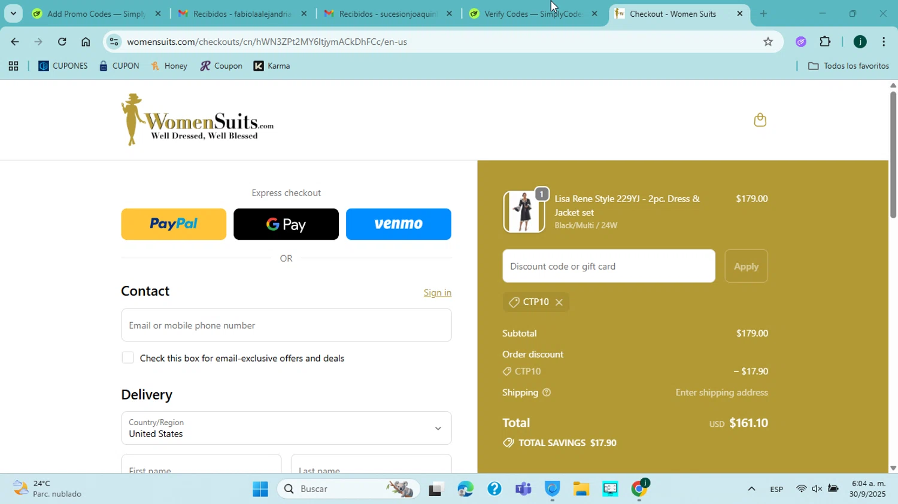Switch to the Recibidos sucesionjoaquin Gmail tab
Screen dimensions: 898x504
coord(388,14)
